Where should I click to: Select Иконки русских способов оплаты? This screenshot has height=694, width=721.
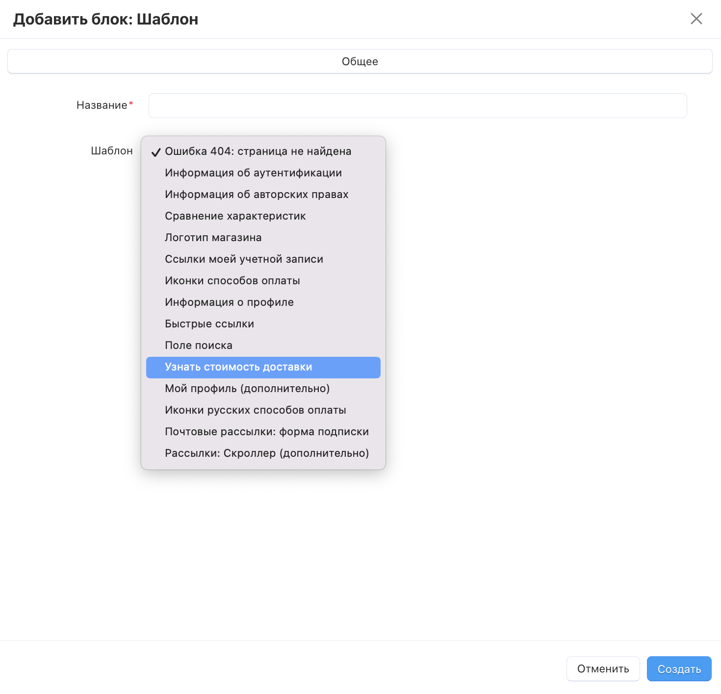point(256,410)
